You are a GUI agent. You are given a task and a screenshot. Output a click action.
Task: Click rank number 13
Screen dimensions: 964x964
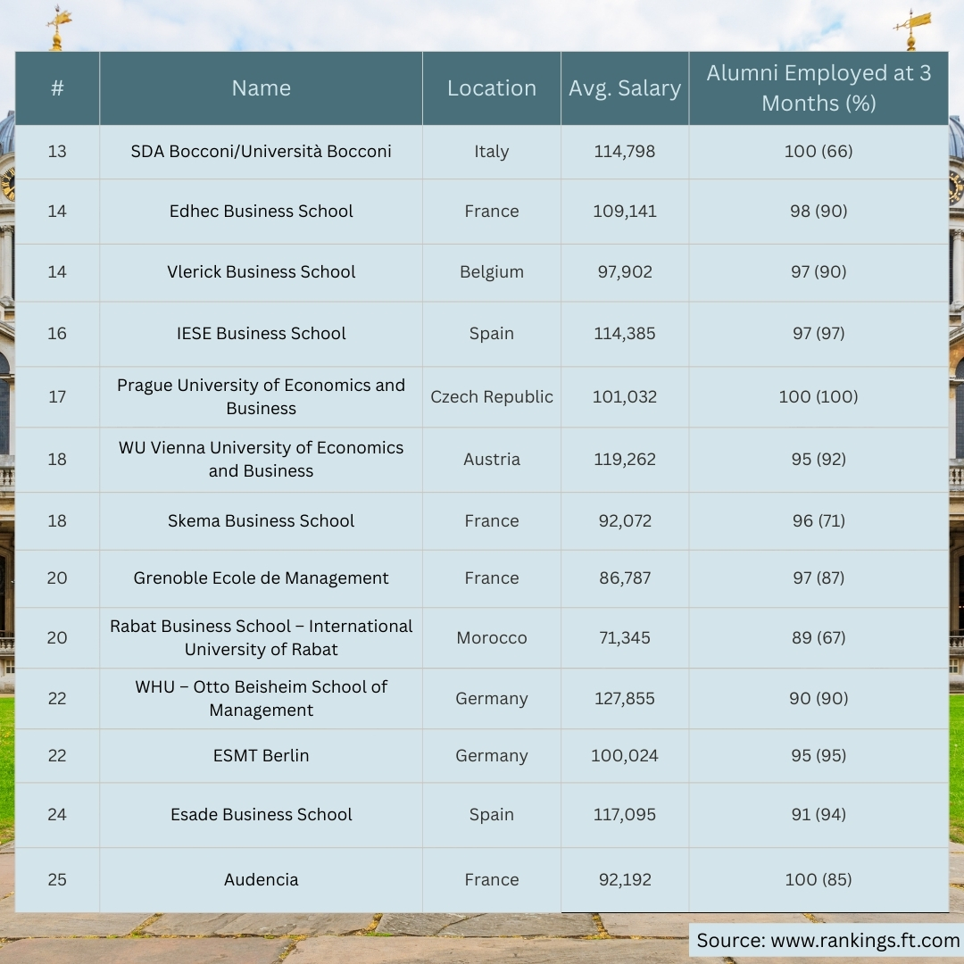click(x=57, y=152)
